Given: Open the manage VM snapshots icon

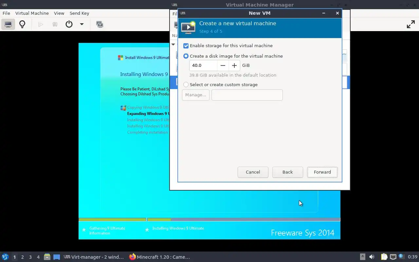Looking at the screenshot, I should point(100,24).
